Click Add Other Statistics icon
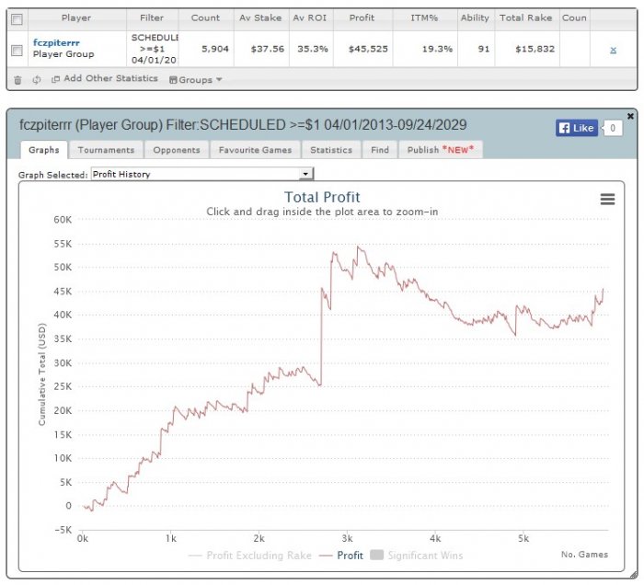The image size is (644, 585). pos(55,79)
